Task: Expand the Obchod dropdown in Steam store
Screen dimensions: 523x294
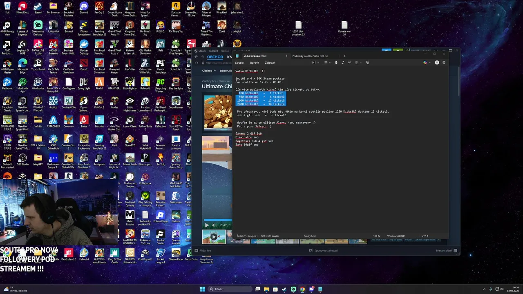Action: tap(208, 71)
